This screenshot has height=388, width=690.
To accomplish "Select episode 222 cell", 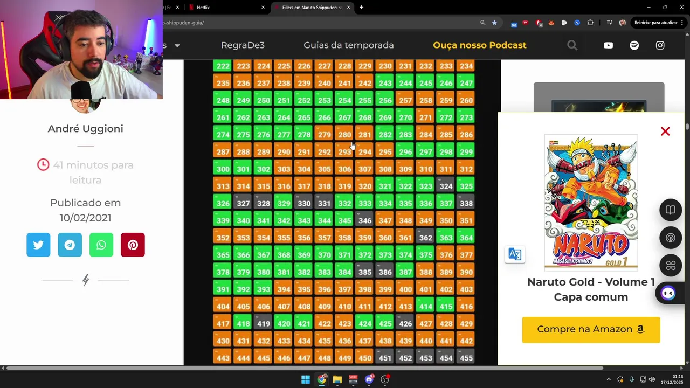I will pos(223,66).
